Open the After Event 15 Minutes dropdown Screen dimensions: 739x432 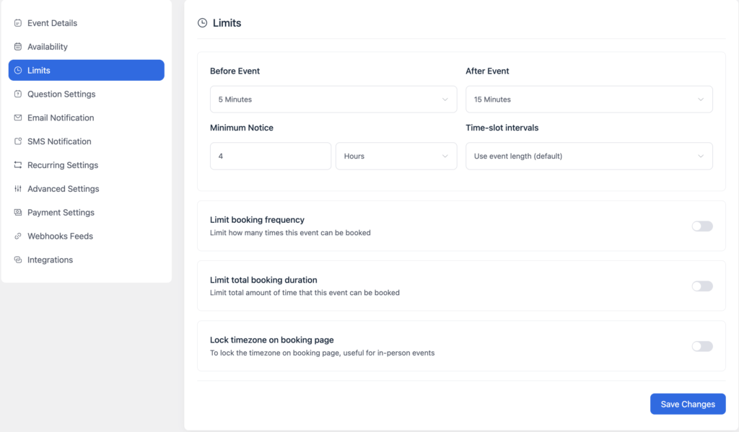[589, 100]
